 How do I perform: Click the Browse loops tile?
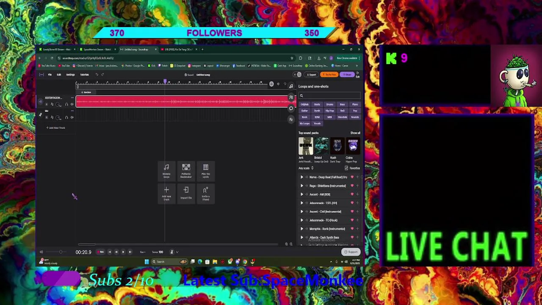click(x=166, y=171)
